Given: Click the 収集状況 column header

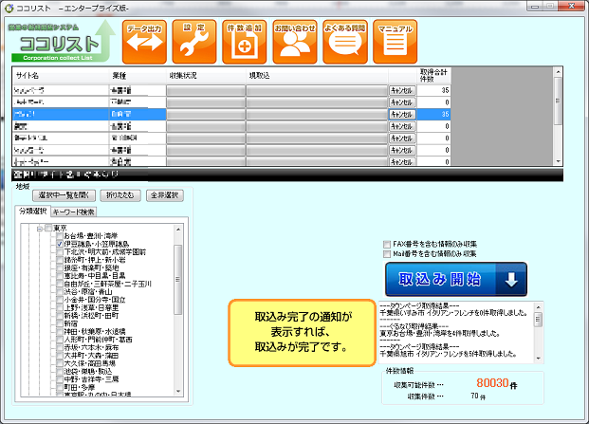Looking at the screenshot, I should [x=206, y=76].
